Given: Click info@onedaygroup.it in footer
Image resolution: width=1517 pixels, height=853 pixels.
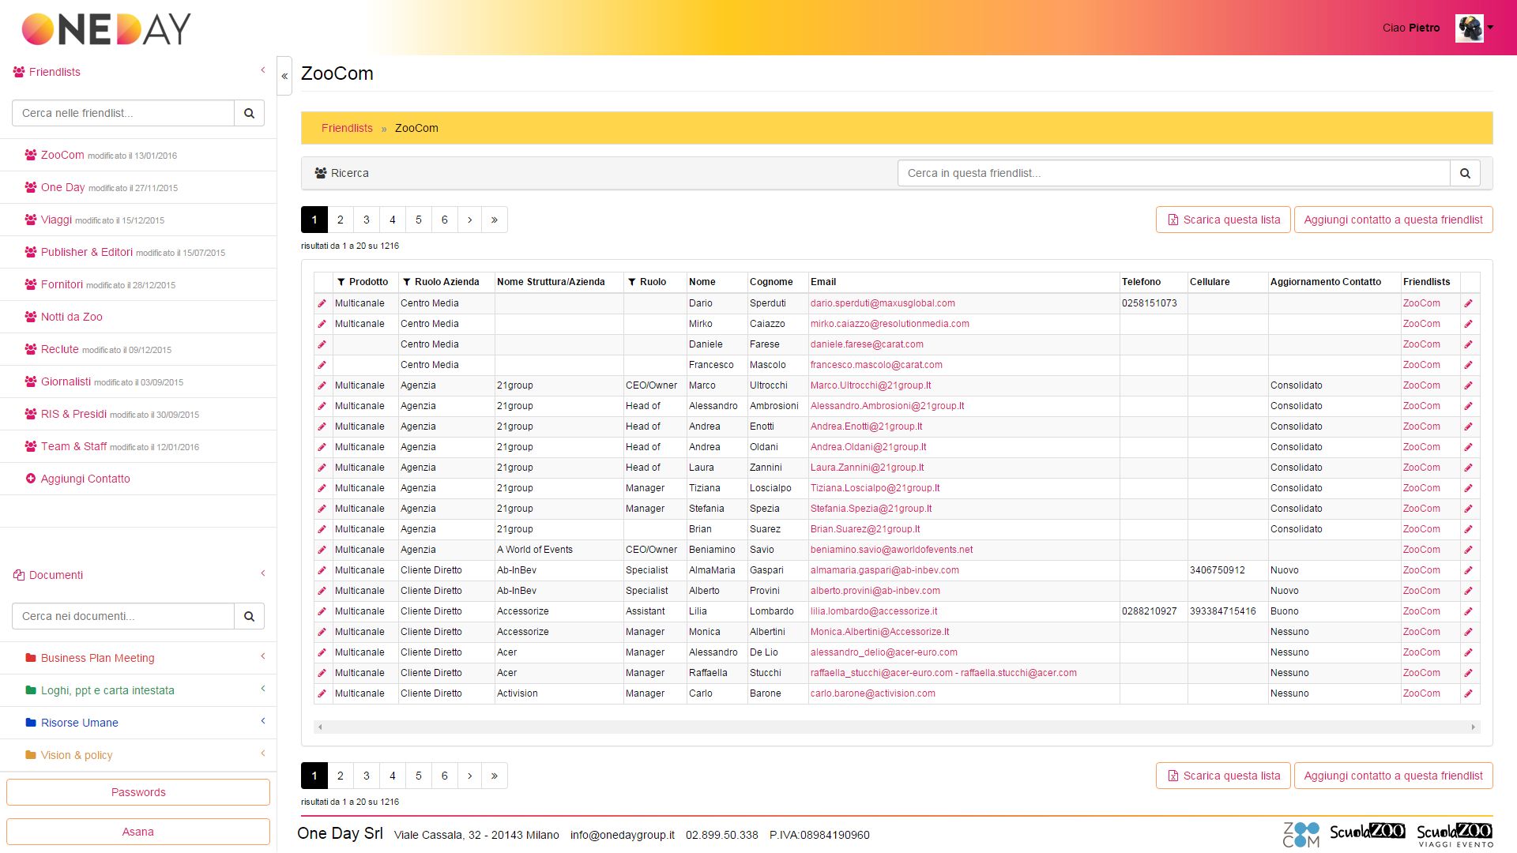Looking at the screenshot, I should point(623,835).
